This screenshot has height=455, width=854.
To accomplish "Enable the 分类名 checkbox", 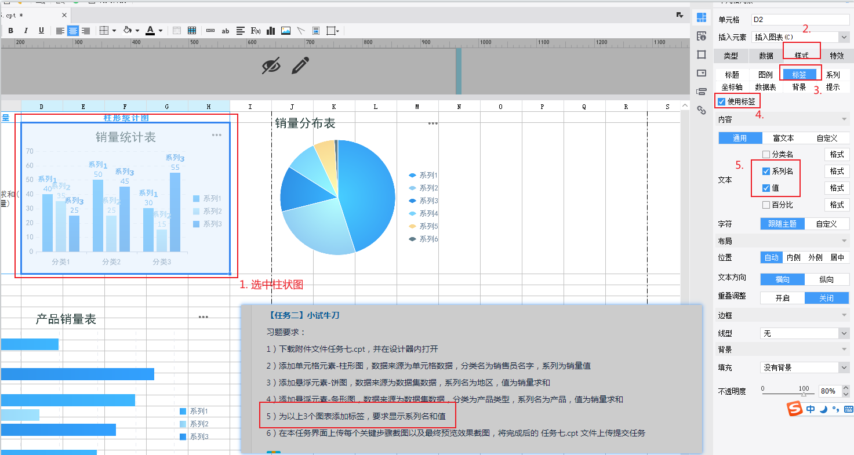I will [766, 155].
